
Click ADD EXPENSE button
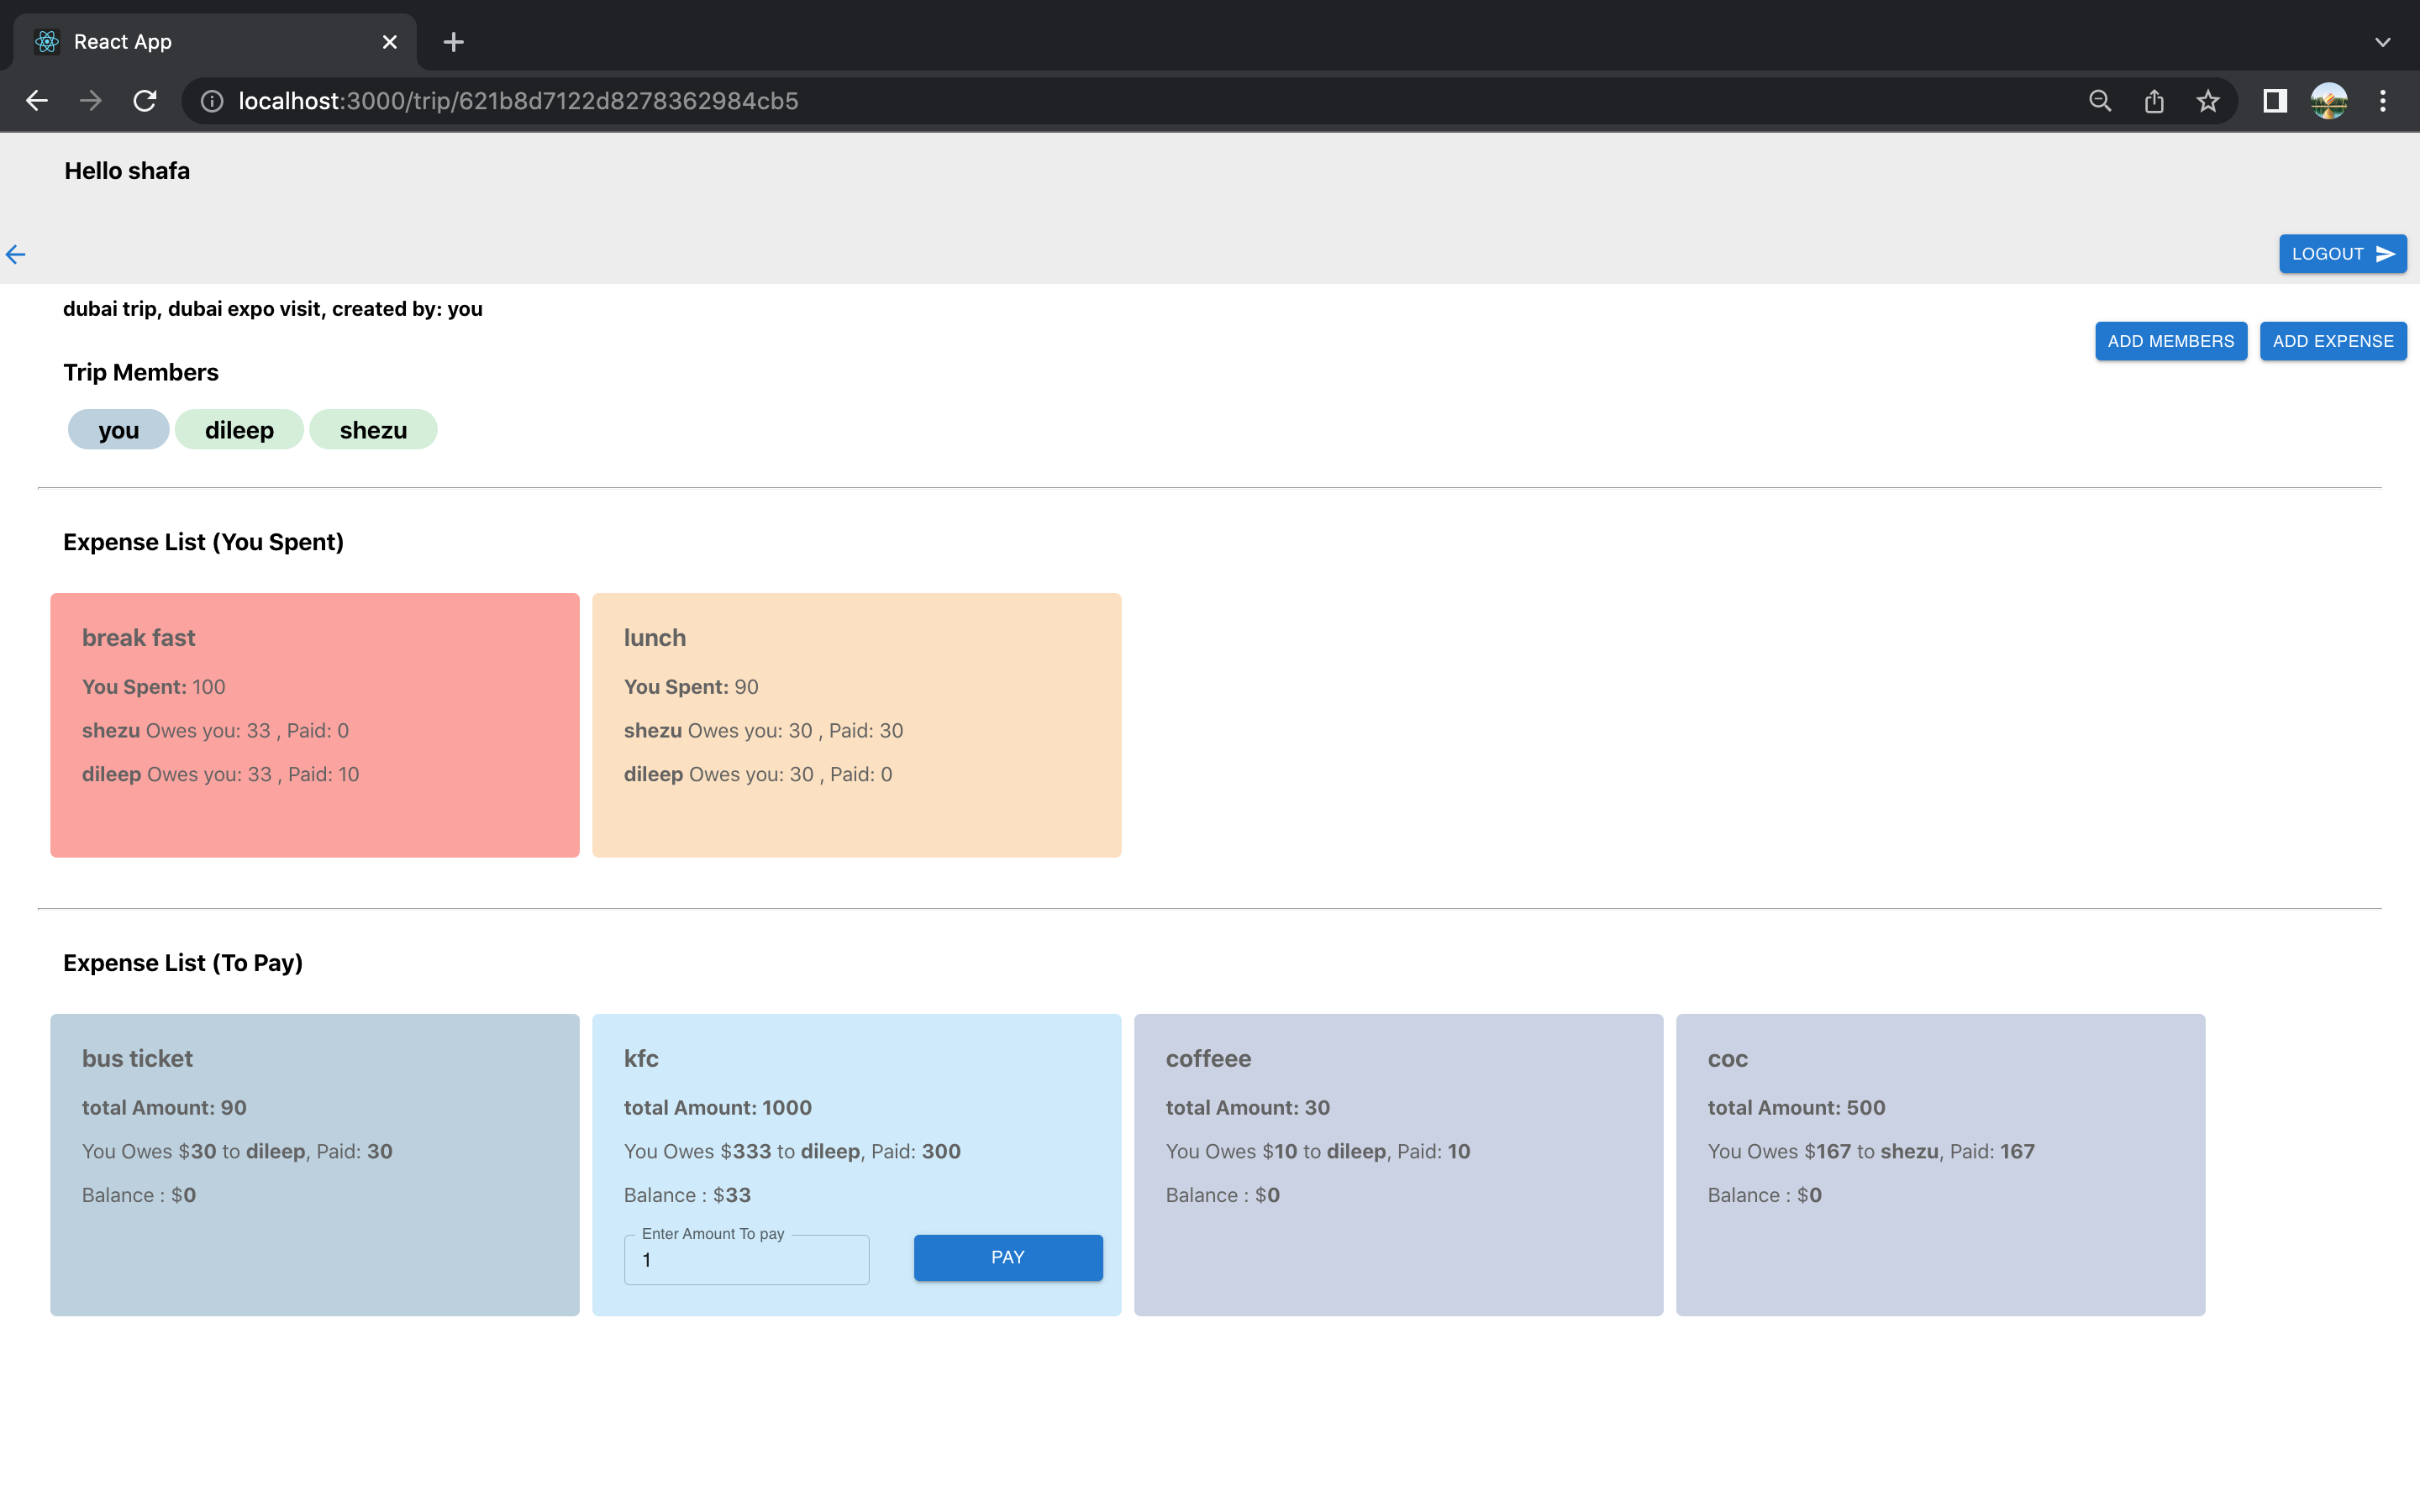point(2333,341)
